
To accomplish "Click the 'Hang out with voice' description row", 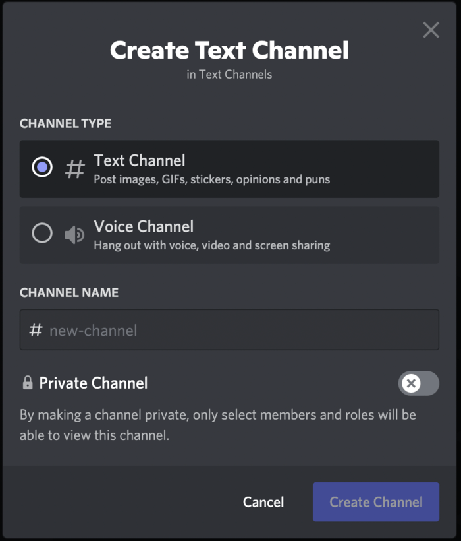I will click(212, 245).
